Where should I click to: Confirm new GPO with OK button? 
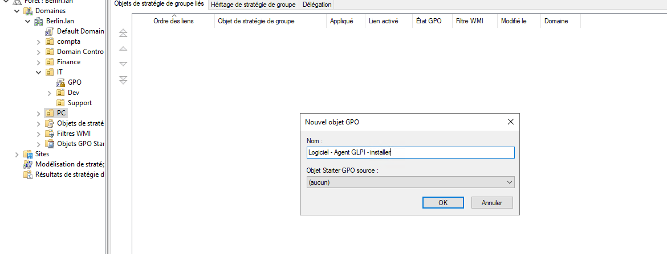tap(443, 202)
